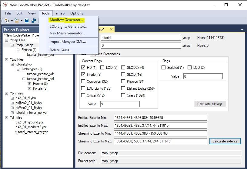
Task: Select Manifest Generator from Tools menu
Action: click(66, 20)
